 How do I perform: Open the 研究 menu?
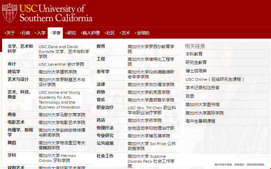point(71,33)
